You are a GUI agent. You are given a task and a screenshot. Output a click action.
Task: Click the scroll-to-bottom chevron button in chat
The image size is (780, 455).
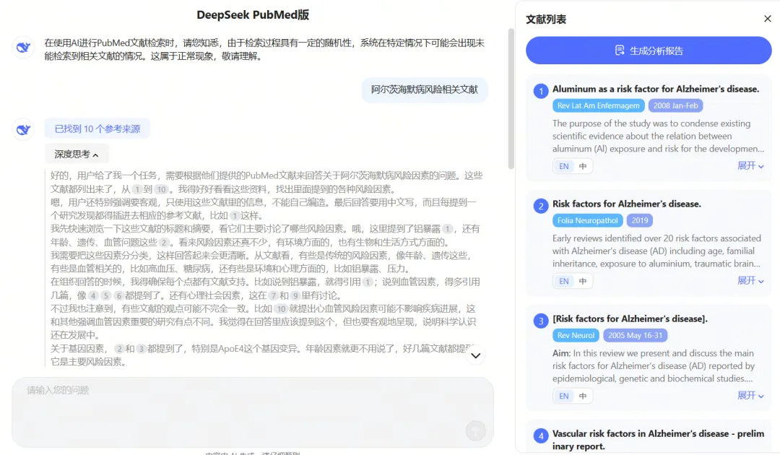click(x=475, y=355)
